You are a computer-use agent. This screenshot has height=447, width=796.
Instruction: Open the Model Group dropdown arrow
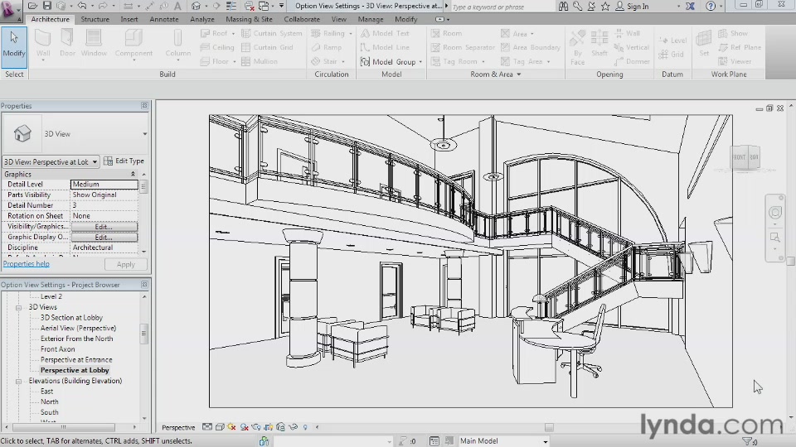(420, 62)
